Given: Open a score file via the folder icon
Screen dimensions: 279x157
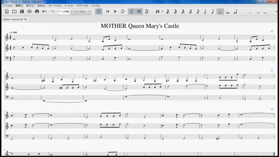Looking at the screenshot, I should click(x=15, y=12).
